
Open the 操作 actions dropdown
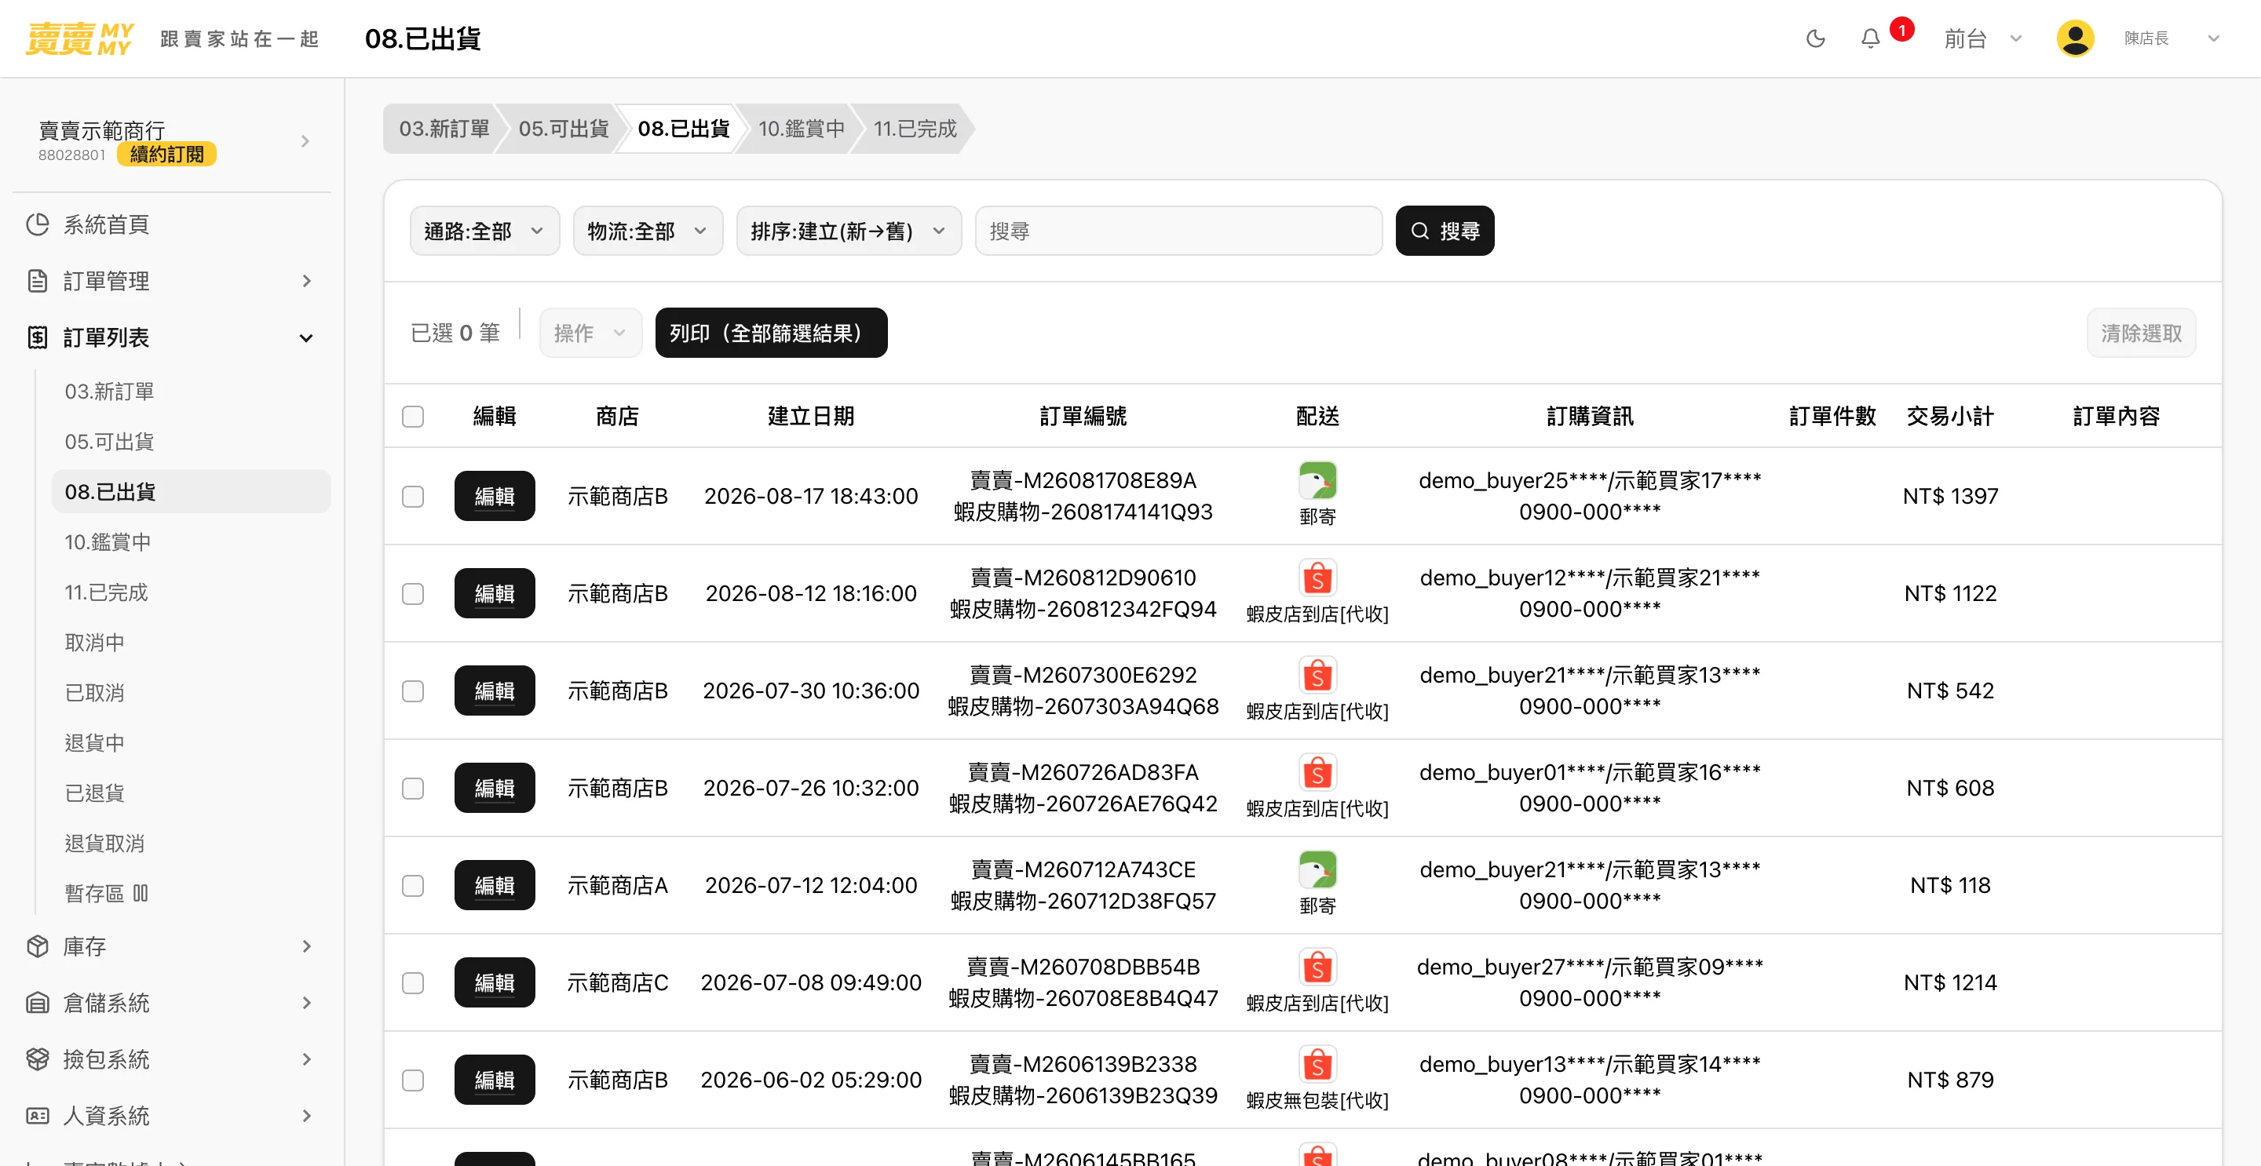pos(590,333)
